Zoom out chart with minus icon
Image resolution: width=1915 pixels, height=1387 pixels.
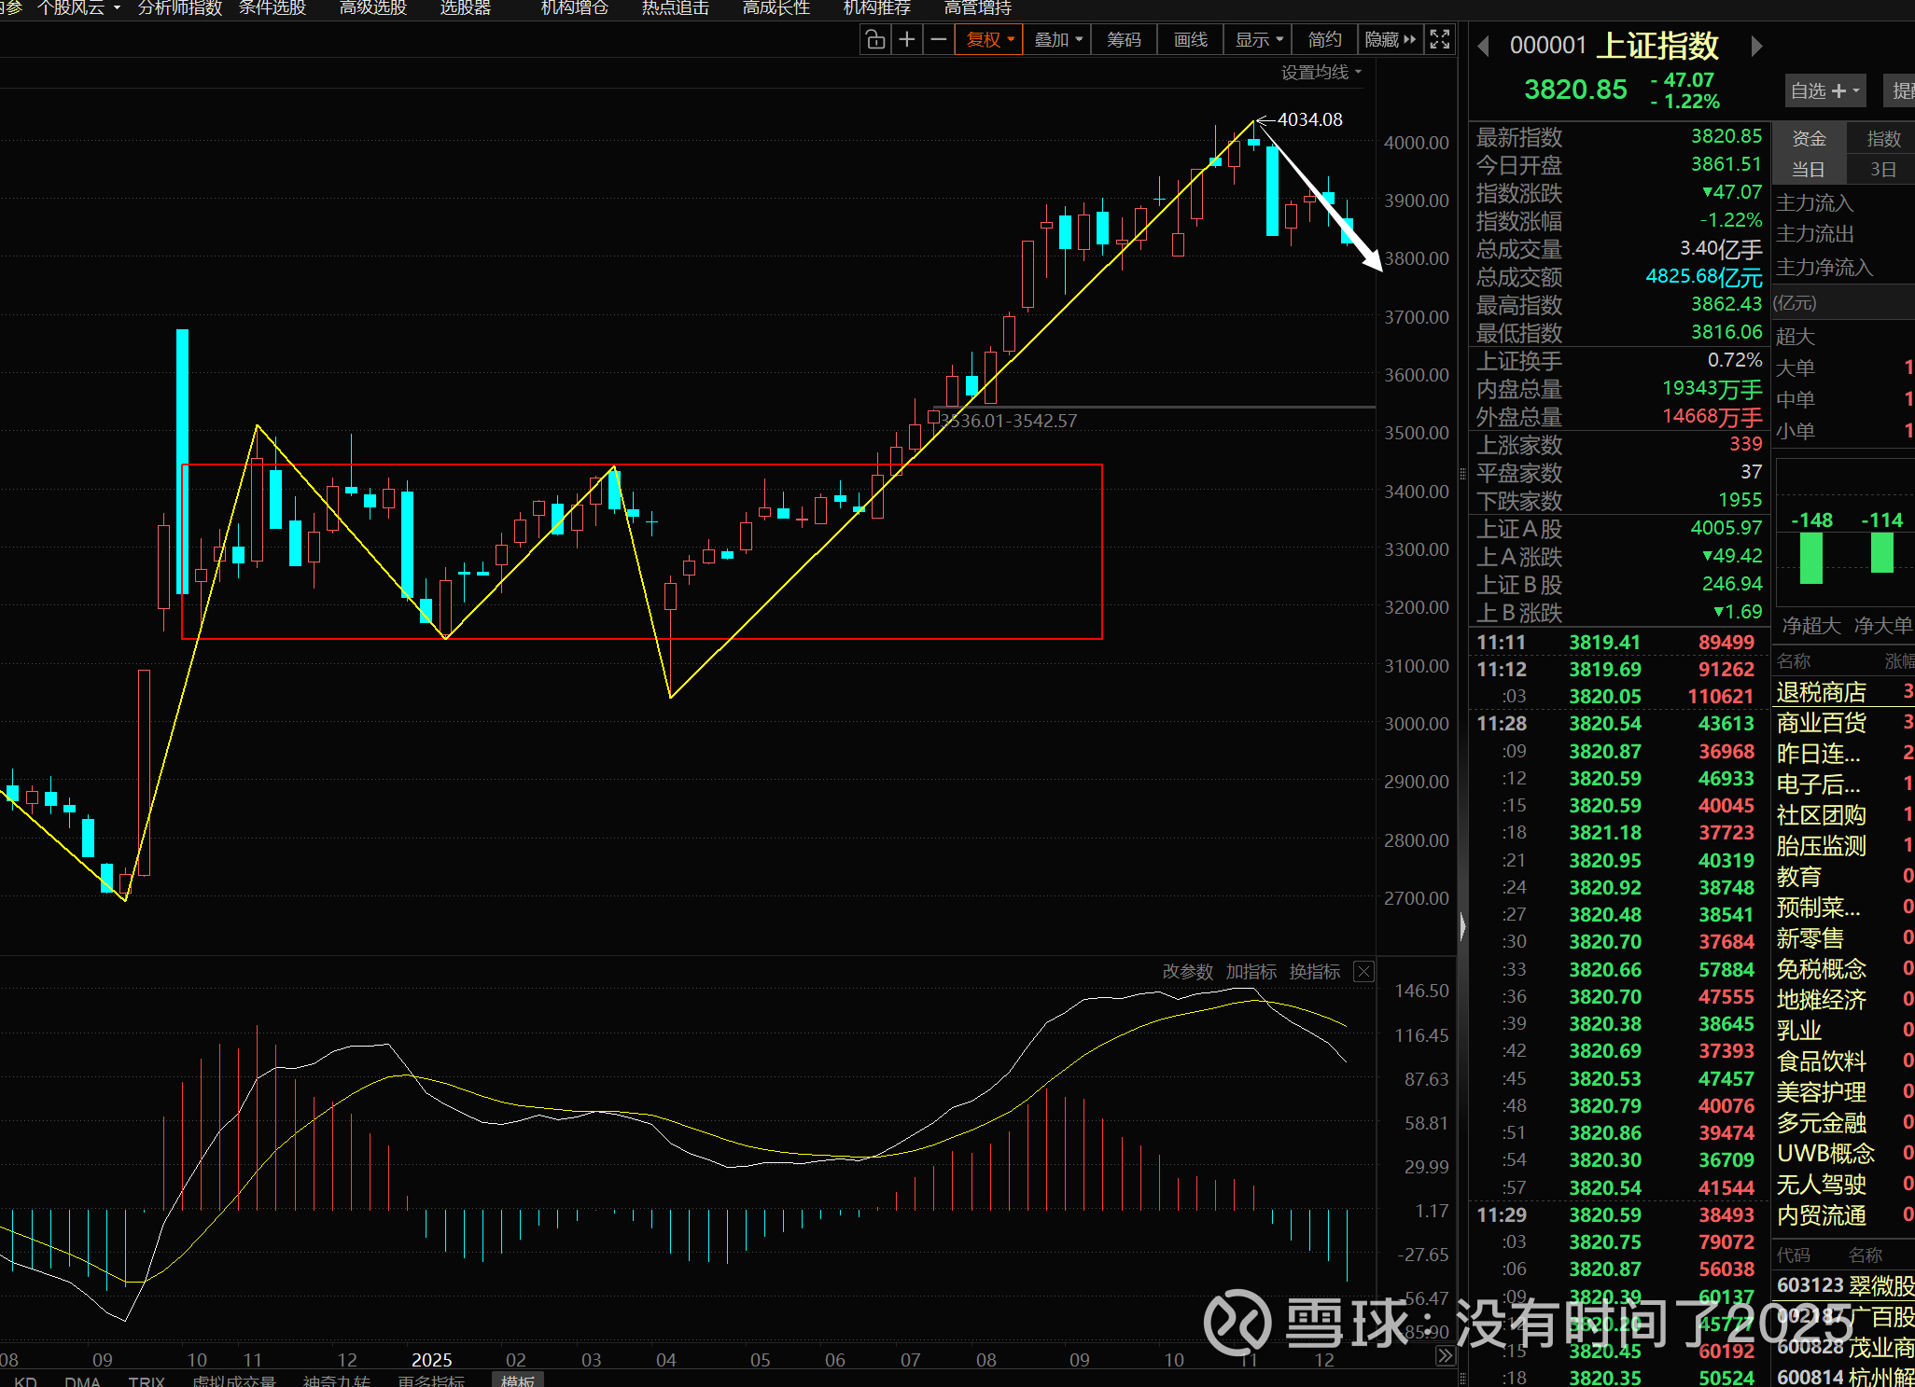(x=939, y=40)
